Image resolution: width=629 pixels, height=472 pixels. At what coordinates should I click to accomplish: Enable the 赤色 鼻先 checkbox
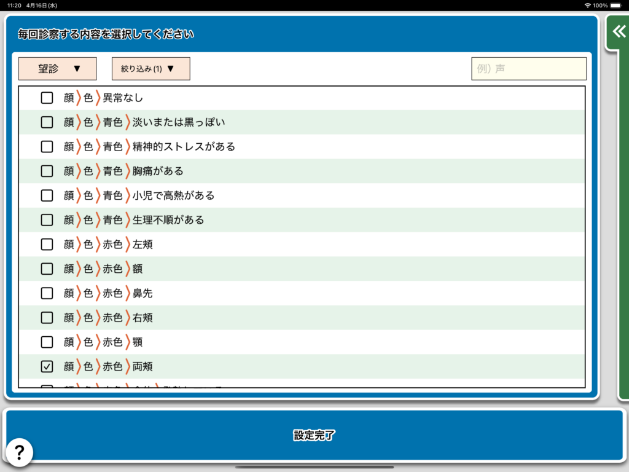(47, 293)
